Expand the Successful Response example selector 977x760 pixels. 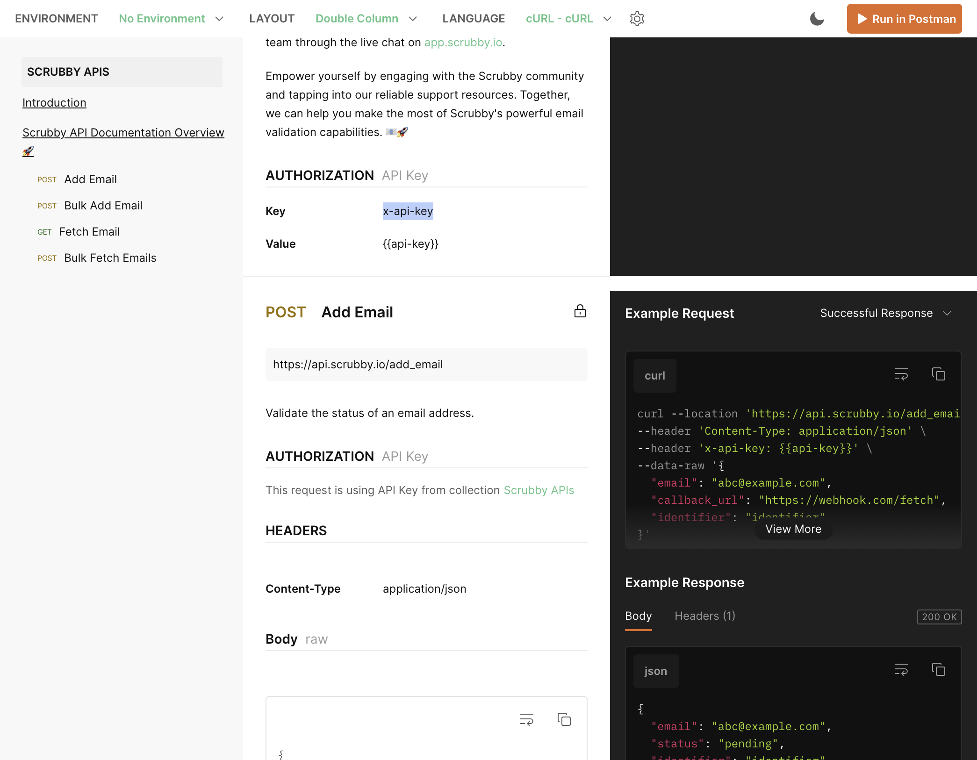tap(886, 313)
